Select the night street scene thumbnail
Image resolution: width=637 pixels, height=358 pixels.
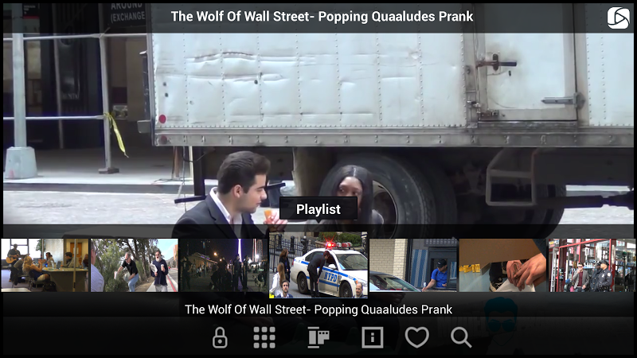(x=224, y=265)
